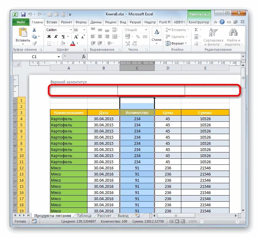This screenshot has height=237, width=258.
Task: Click the percent style % icon
Action: (x=138, y=37)
